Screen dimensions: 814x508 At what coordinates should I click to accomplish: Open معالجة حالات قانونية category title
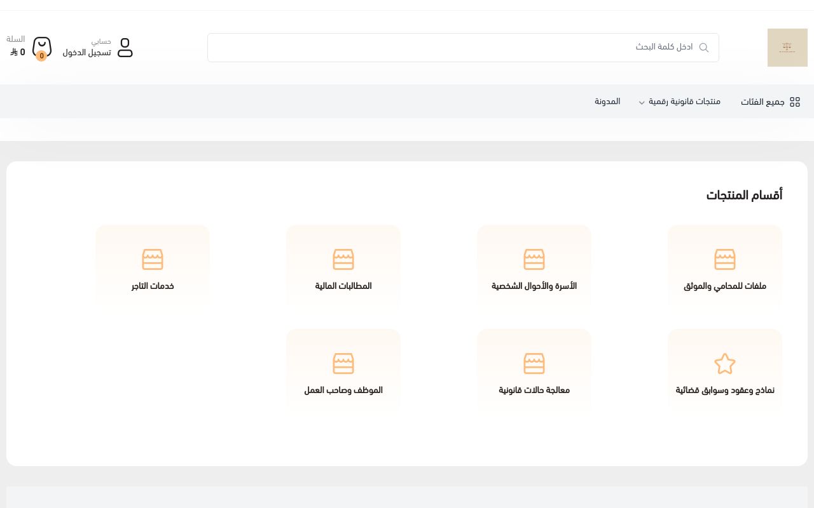coord(534,391)
